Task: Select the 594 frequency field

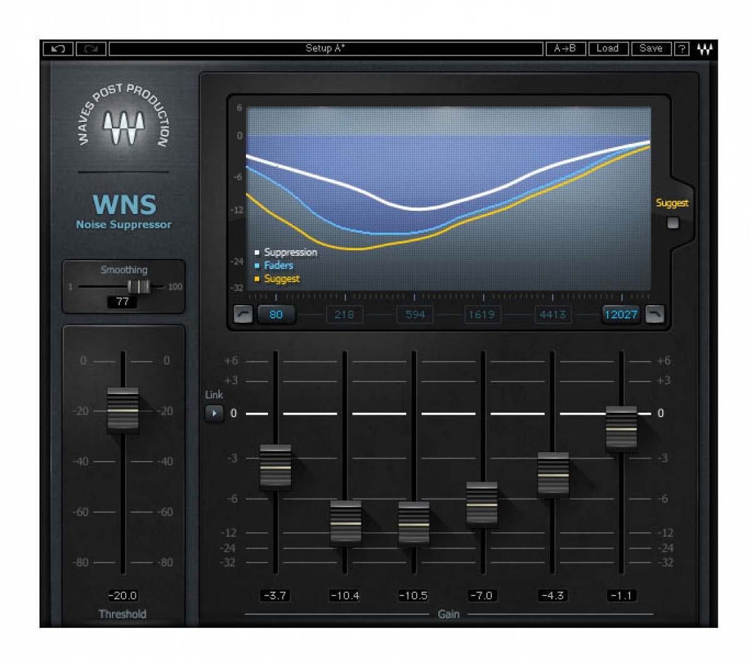Action: [415, 314]
